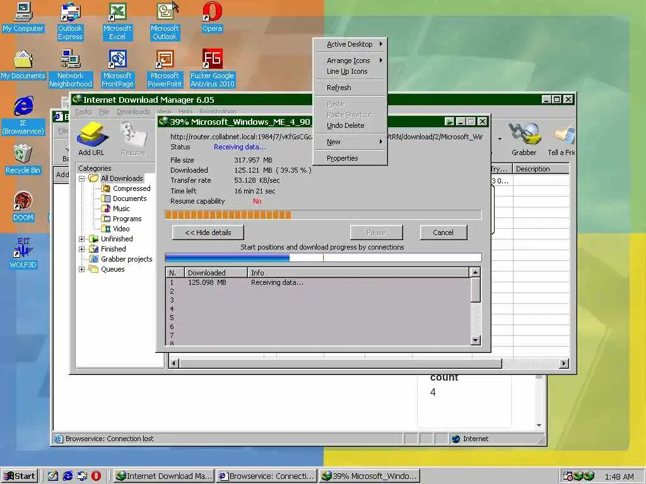The height and width of the screenshot is (484, 646).
Task: Open Network Neighborhood icon
Action: 71,69
